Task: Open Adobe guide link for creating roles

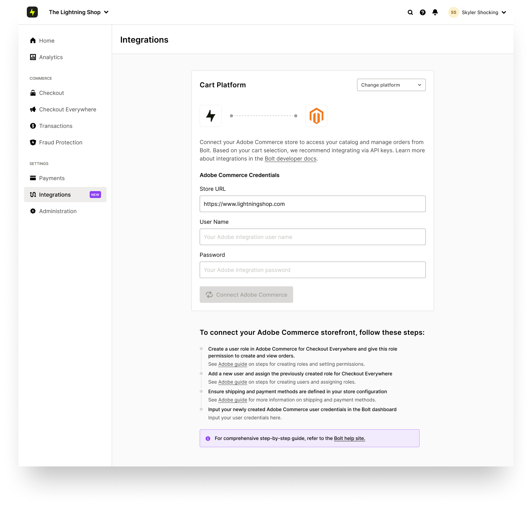Action: click(x=233, y=364)
